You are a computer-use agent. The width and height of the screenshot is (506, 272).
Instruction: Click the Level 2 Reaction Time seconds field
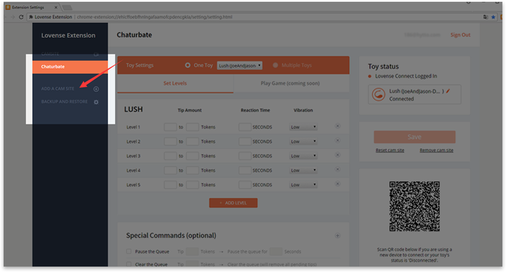pos(244,141)
